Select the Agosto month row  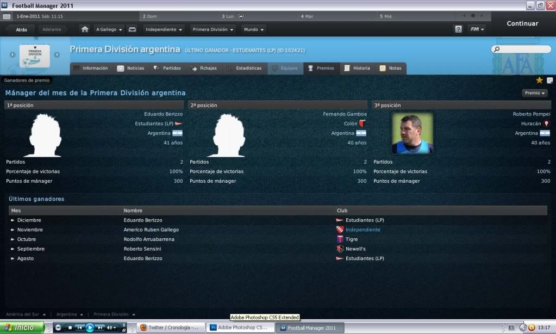278,258
